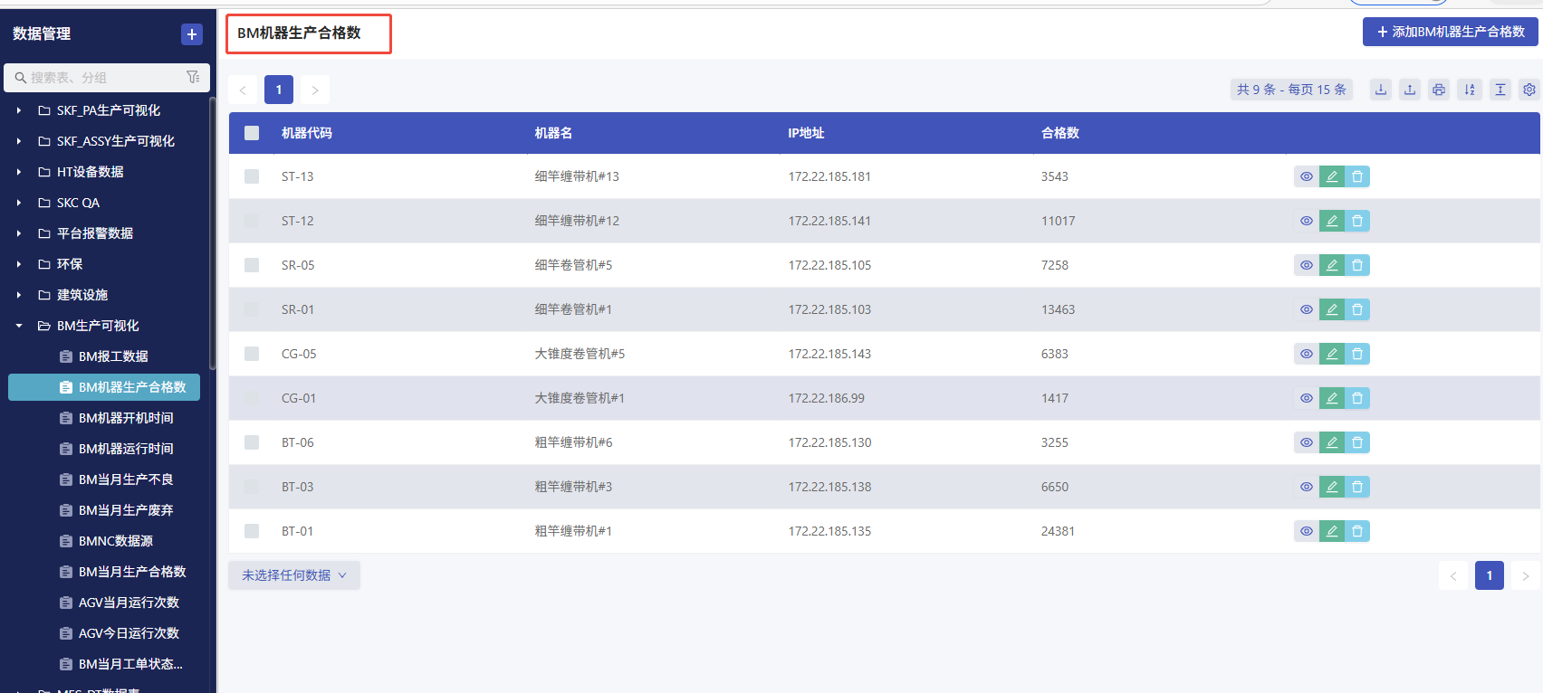Check the select-all checkbox in table header
Screen dimensions: 1543x693
tap(252, 133)
